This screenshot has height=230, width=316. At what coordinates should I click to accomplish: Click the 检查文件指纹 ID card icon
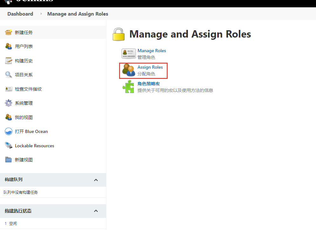coord(9,89)
